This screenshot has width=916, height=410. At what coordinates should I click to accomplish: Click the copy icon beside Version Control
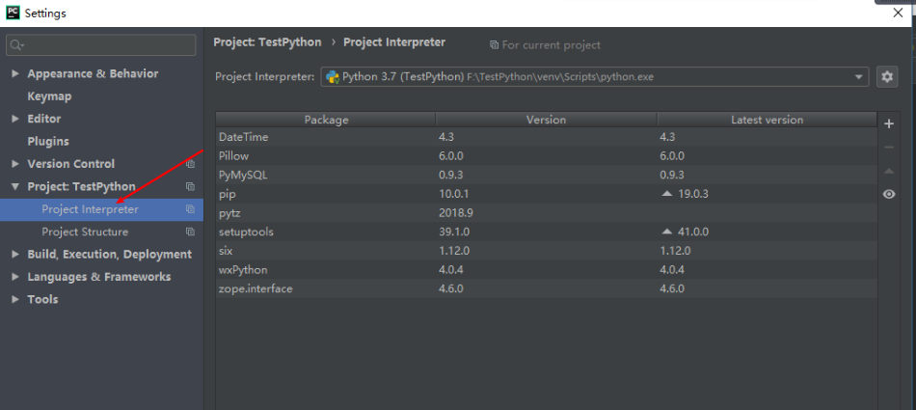pyautogui.click(x=190, y=164)
